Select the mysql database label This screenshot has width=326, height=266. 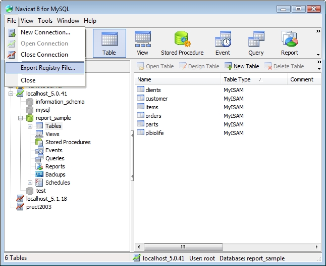43,110
